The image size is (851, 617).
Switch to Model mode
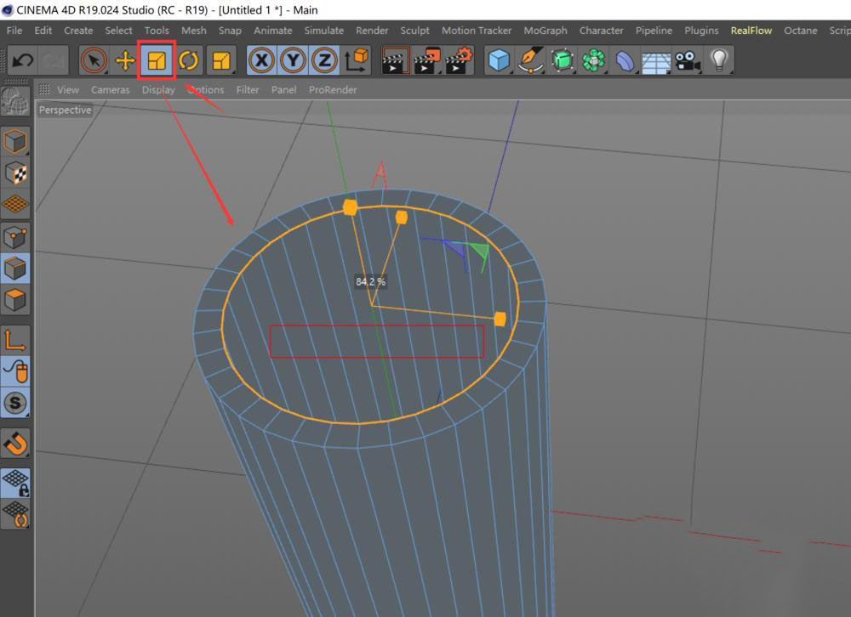coord(15,142)
